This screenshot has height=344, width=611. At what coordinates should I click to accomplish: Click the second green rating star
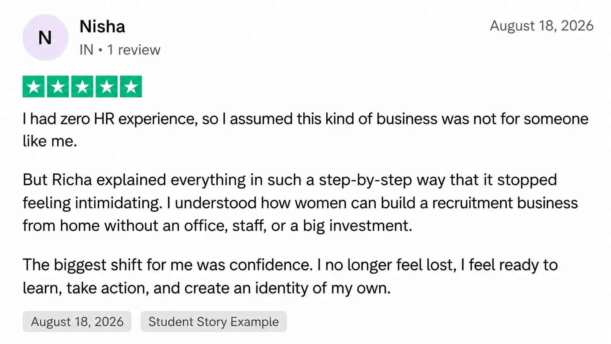pos(58,87)
